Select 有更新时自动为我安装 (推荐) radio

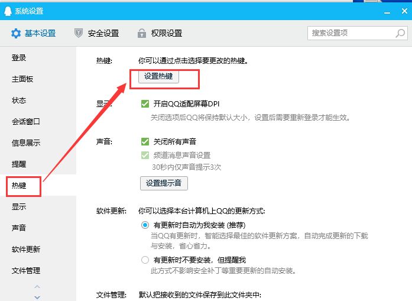point(145,225)
